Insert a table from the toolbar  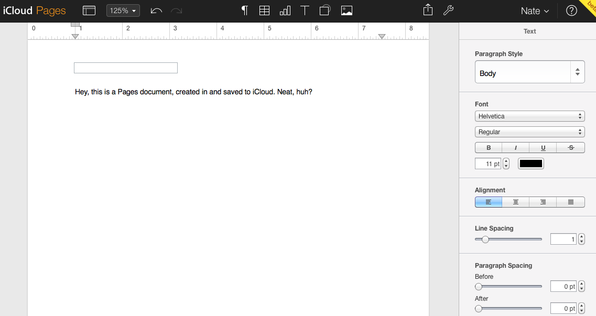pos(265,10)
